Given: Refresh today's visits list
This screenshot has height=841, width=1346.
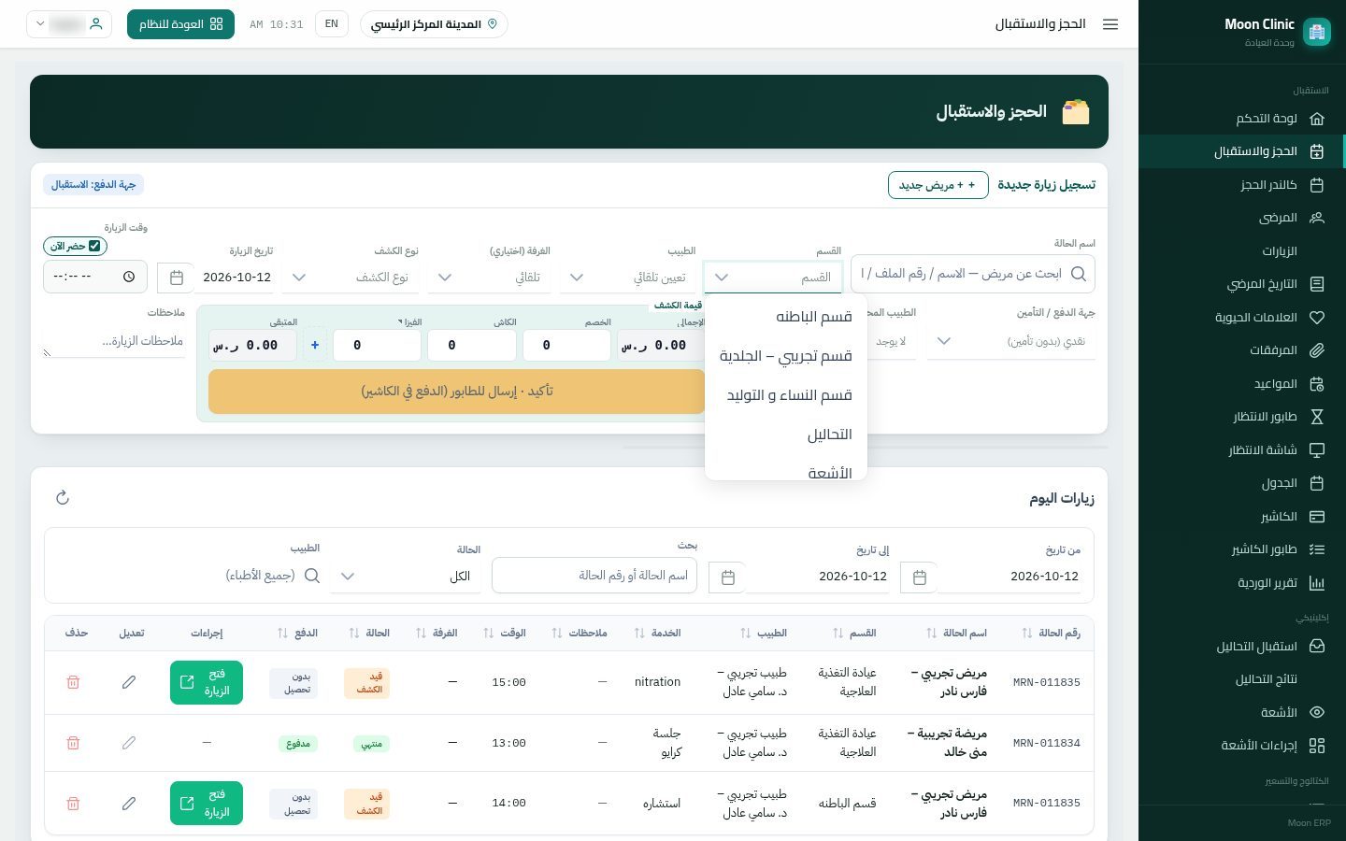Looking at the screenshot, I should [63, 498].
